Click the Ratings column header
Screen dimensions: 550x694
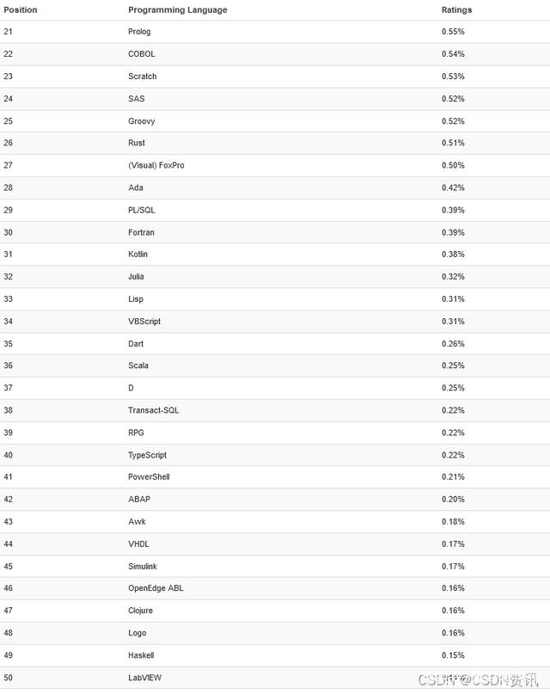click(x=456, y=10)
